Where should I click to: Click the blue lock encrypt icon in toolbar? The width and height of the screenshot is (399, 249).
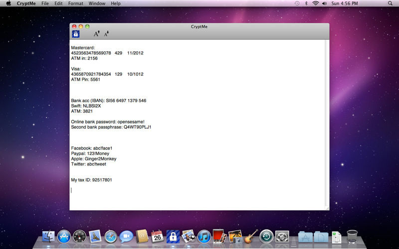(76, 34)
